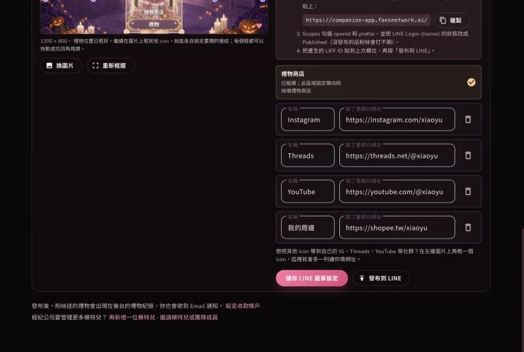
Task: Click the frame icon in 重新框選 button
Action: pos(96,66)
